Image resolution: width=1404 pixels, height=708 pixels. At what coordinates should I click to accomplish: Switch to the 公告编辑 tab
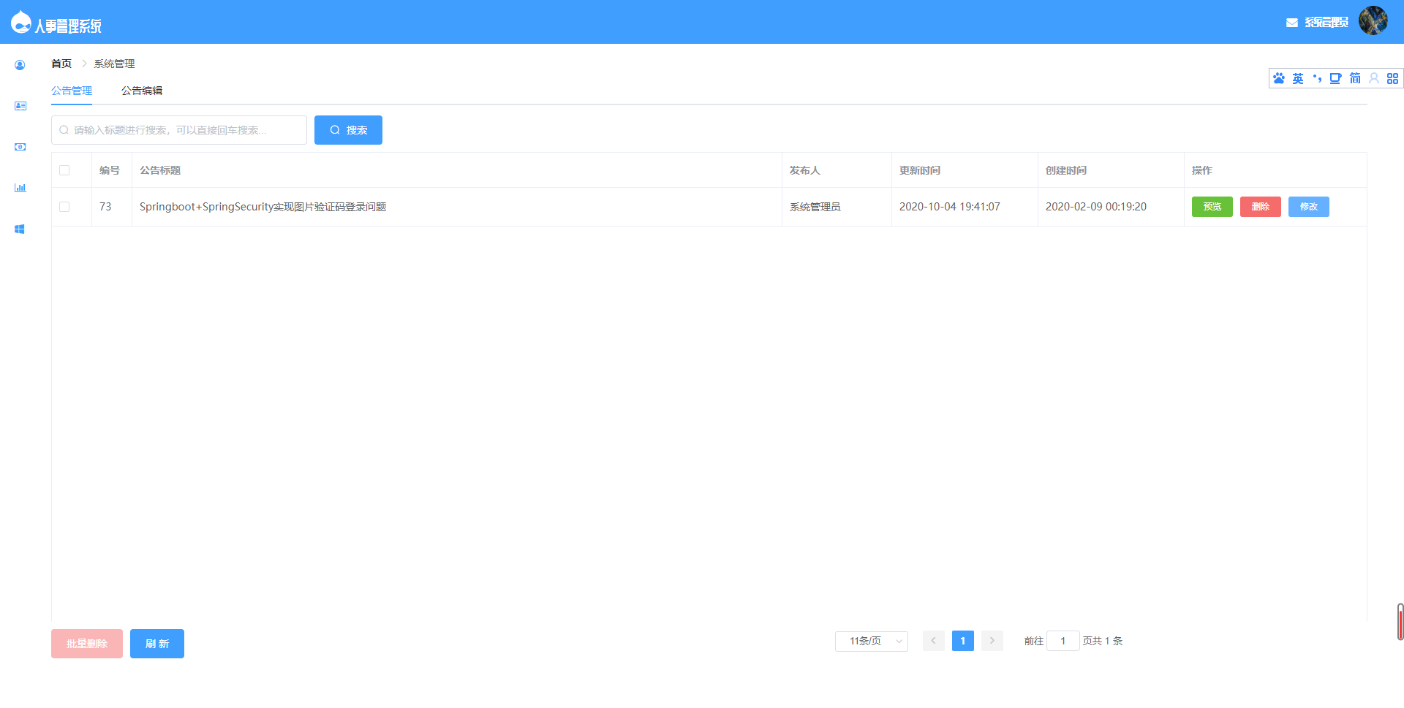[x=142, y=91]
